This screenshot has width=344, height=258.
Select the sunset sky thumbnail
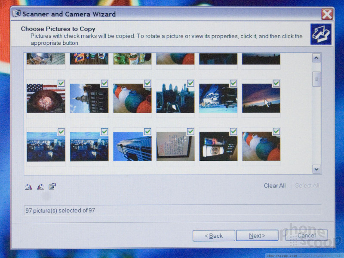click(261, 98)
